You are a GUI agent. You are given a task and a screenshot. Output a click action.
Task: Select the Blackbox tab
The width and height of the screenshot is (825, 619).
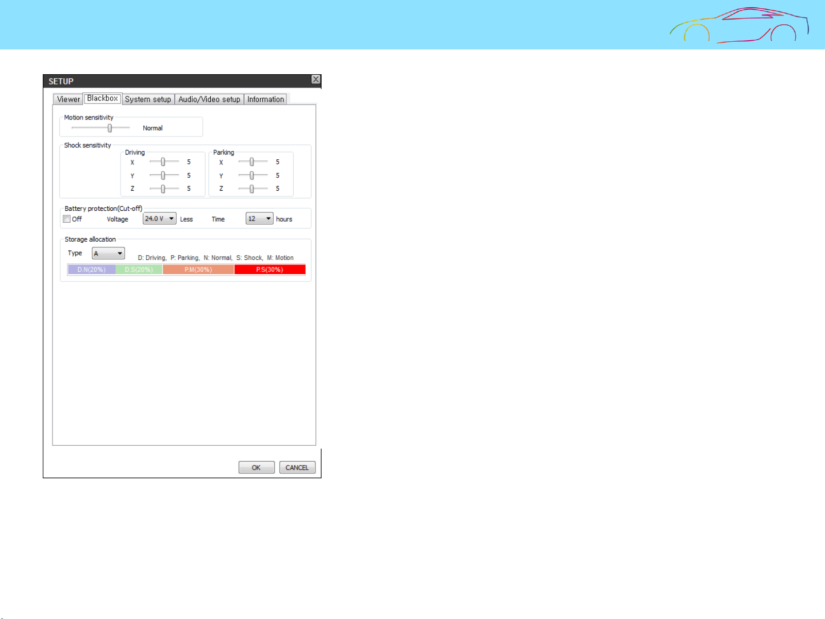[103, 98]
